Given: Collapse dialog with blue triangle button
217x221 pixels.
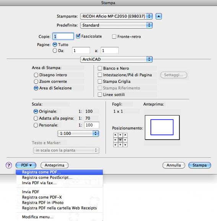Looking at the screenshot, I should coord(158,17).
